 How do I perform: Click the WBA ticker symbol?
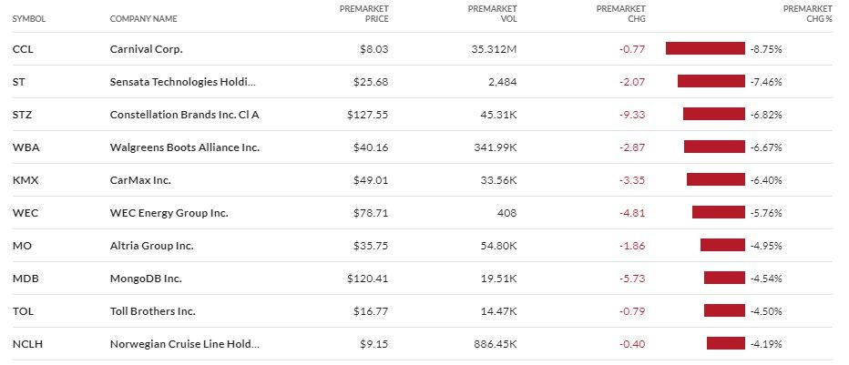pyautogui.click(x=24, y=147)
